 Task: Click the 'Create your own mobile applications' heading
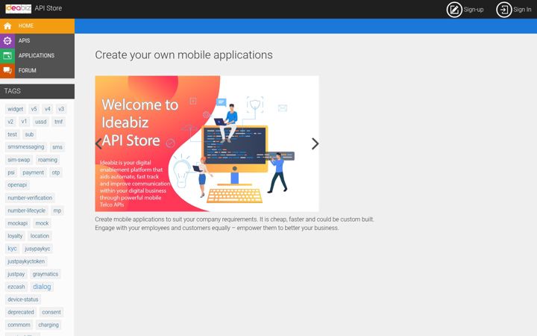tap(183, 55)
